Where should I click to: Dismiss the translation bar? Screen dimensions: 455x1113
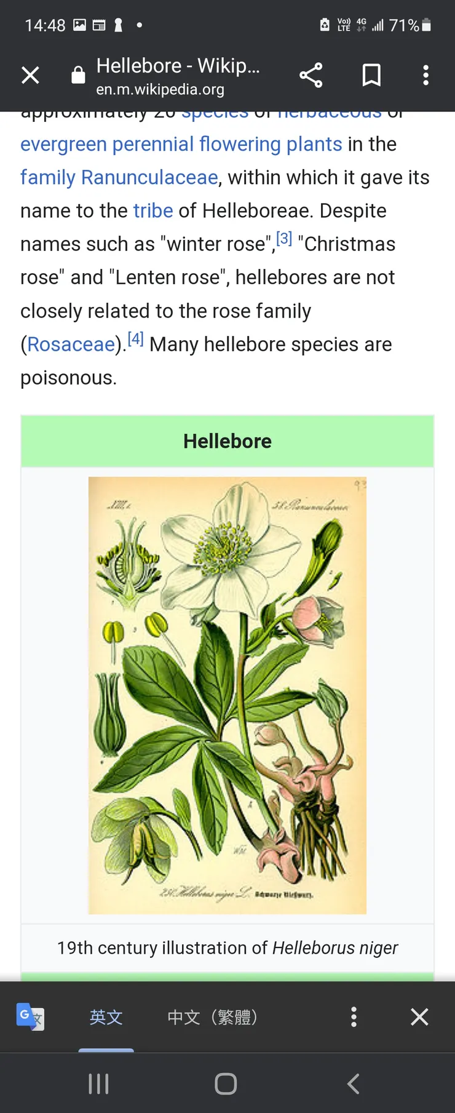point(419,1016)
